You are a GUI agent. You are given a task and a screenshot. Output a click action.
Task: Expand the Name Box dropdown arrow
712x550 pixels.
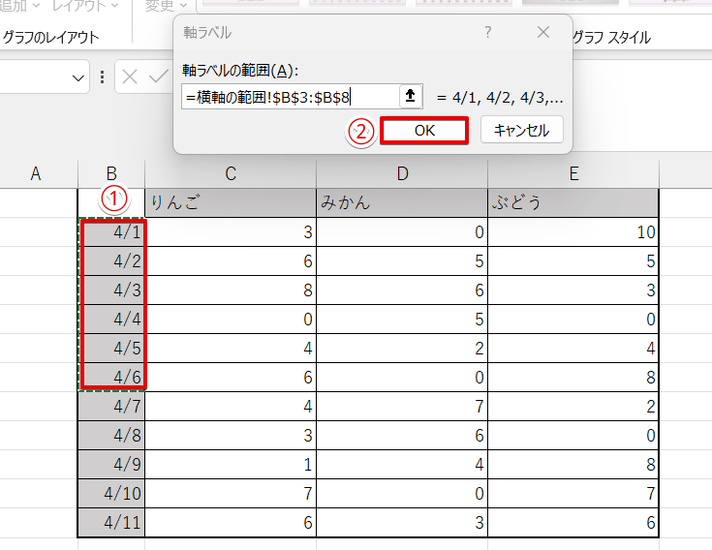coord(79,77)
